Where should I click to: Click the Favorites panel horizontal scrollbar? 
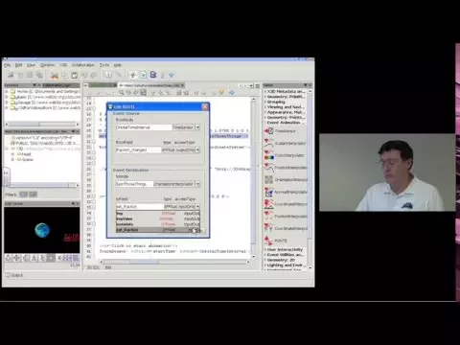click(41, 124)
